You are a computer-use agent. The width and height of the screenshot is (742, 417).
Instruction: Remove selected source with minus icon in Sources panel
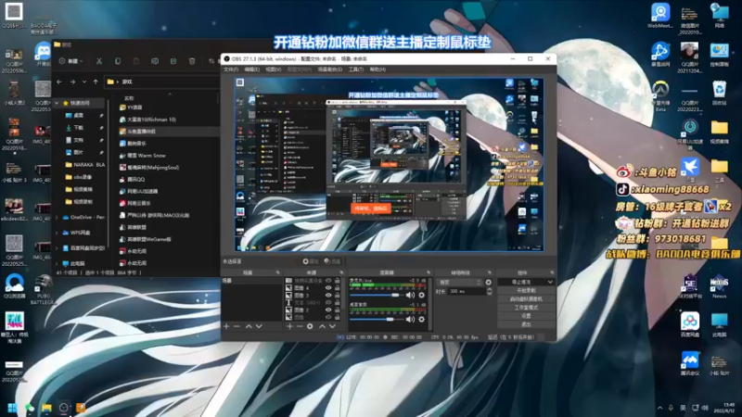click(x=300, y=326)
